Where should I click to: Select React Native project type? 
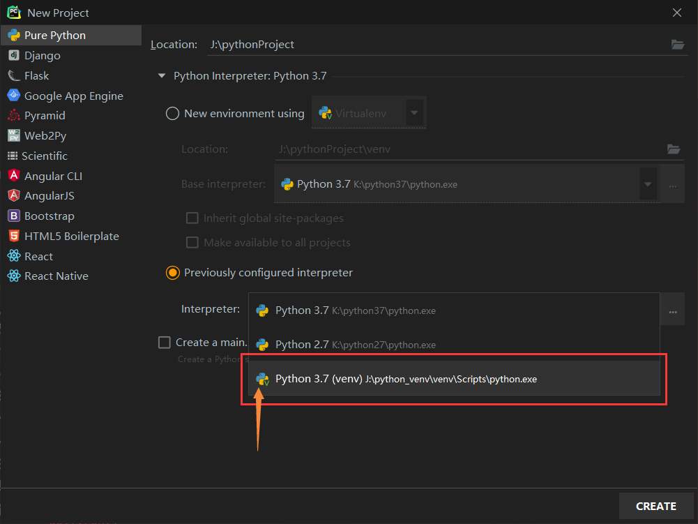coord(71,276)
